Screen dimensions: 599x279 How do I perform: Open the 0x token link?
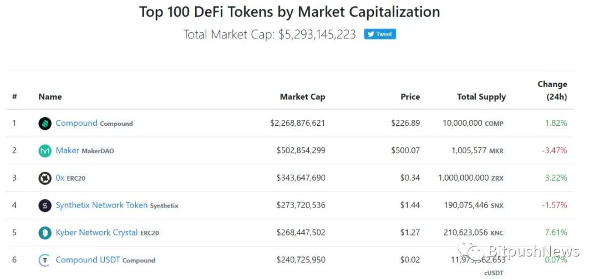60,177
